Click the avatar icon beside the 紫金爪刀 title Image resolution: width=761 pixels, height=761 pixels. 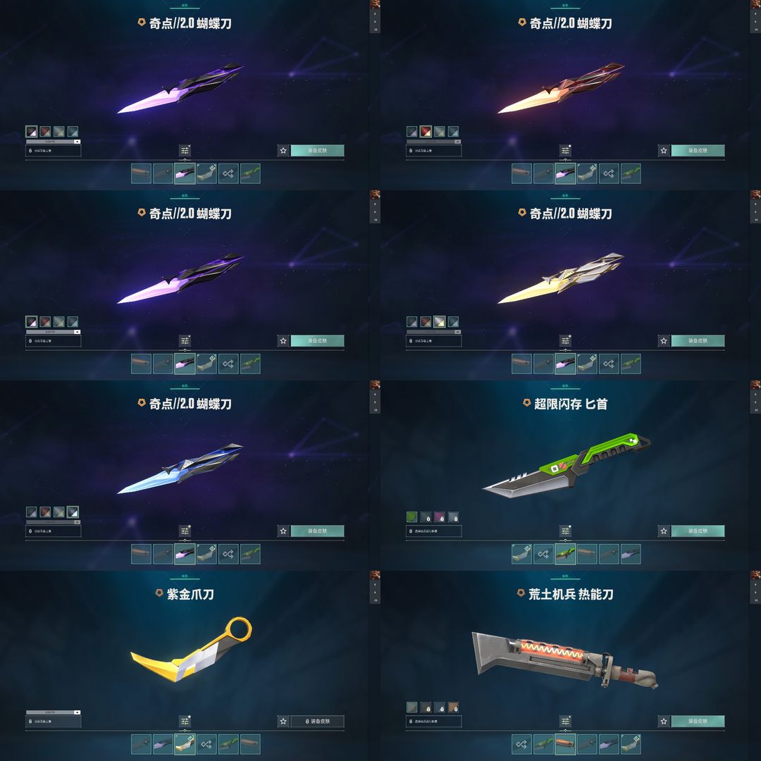coord(159,593)
